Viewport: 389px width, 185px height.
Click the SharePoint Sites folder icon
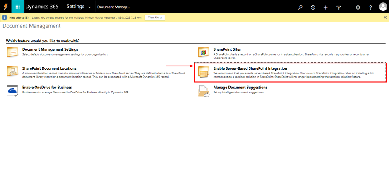pos(204,52)
